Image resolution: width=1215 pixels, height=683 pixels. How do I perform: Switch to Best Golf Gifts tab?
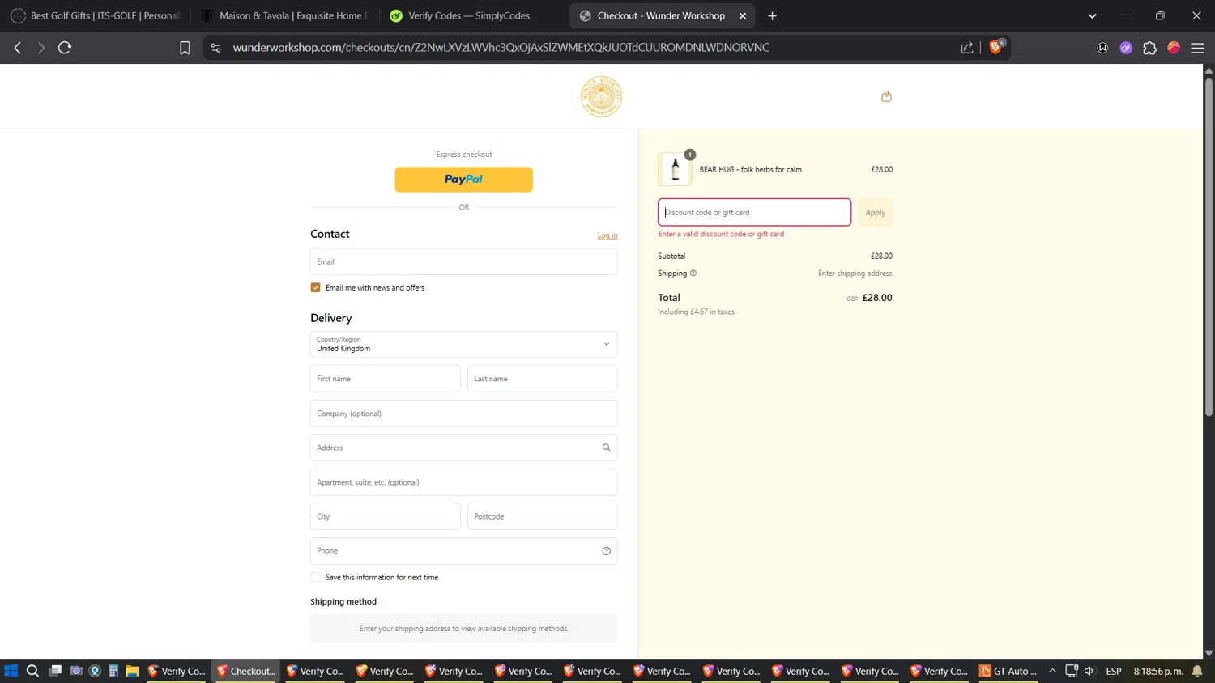tap(96, 15)
